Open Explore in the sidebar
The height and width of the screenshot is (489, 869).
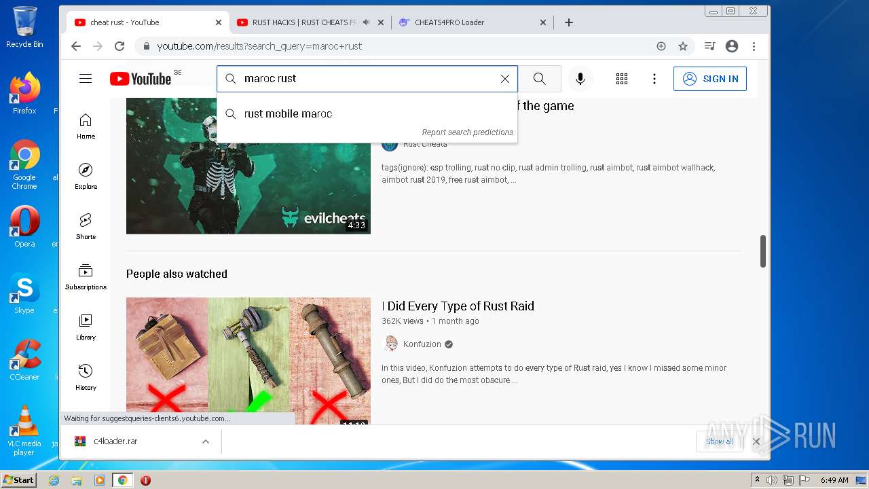tap(86, 177)
